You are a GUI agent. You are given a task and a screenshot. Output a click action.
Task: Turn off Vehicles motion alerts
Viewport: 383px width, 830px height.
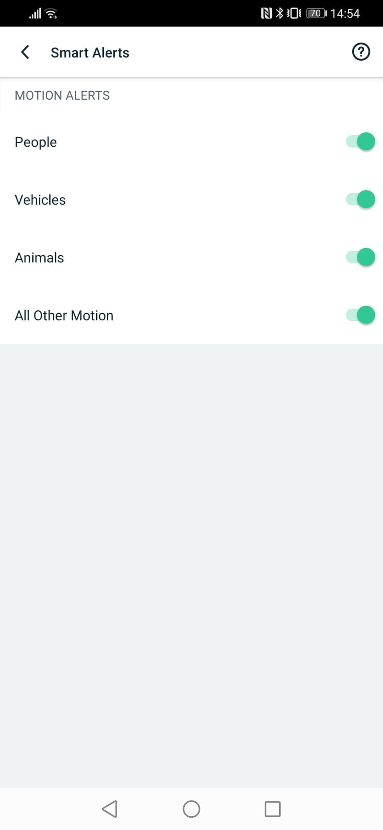[360, 199]
